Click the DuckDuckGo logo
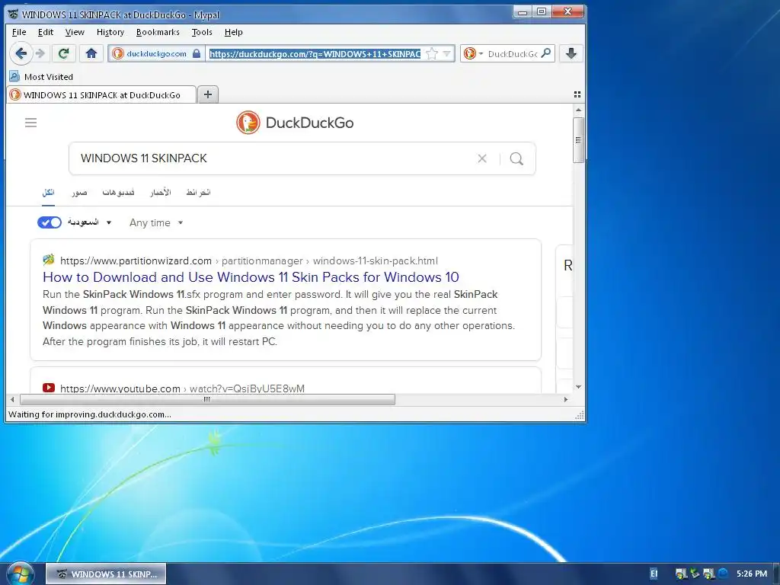 295,123
